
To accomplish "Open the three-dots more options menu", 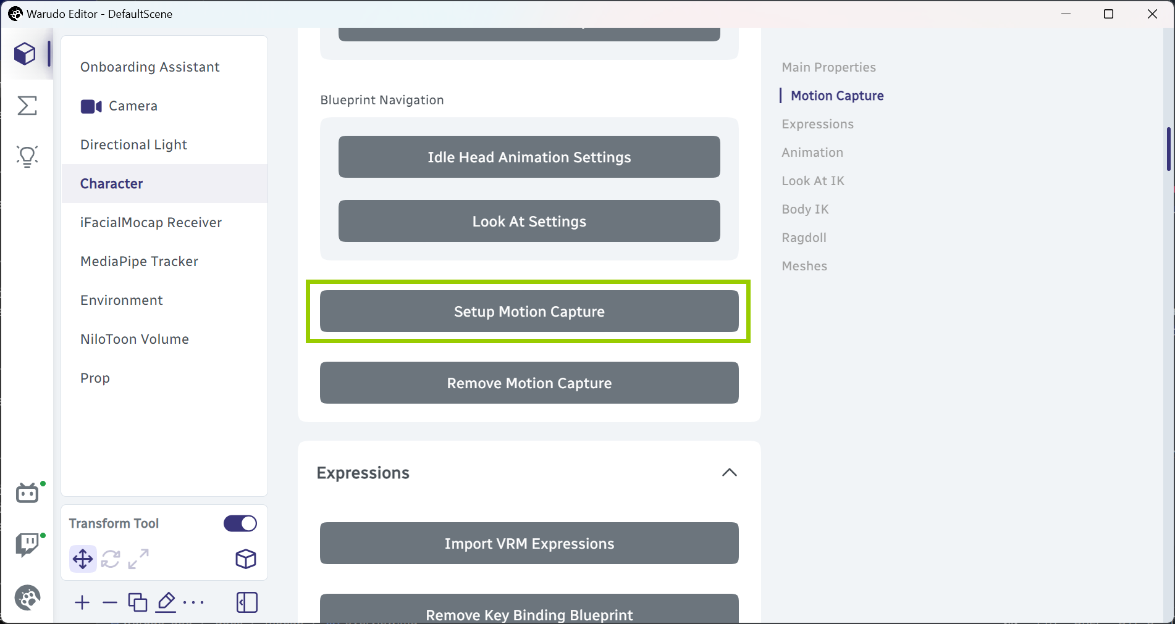I will point(194,602).
